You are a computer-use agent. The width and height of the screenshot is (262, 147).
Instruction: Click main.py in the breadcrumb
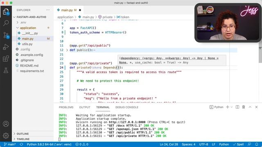(x=88, y=17)
